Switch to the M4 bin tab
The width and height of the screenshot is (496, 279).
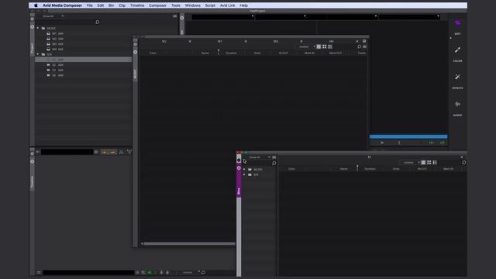click(331, 41)
